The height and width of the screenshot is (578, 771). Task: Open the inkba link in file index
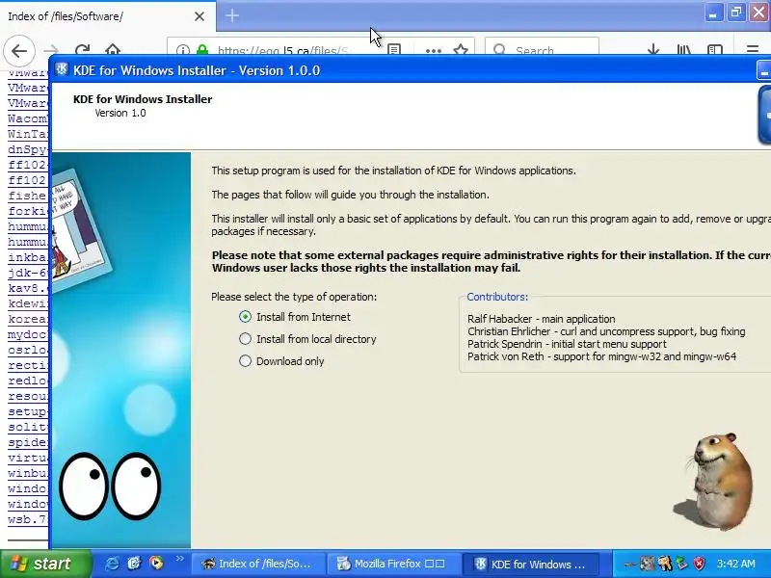(x=28, y=257)
